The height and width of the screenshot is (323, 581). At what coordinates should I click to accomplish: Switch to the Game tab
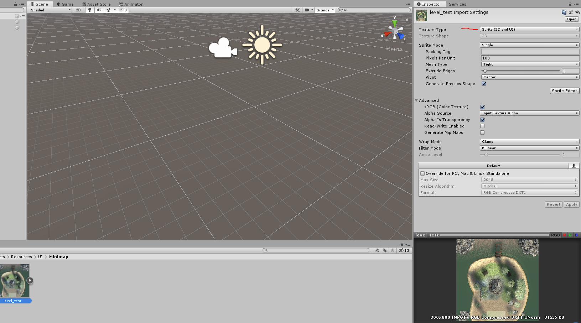tap(65, 4)
